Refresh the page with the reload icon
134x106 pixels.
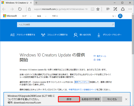20,9
